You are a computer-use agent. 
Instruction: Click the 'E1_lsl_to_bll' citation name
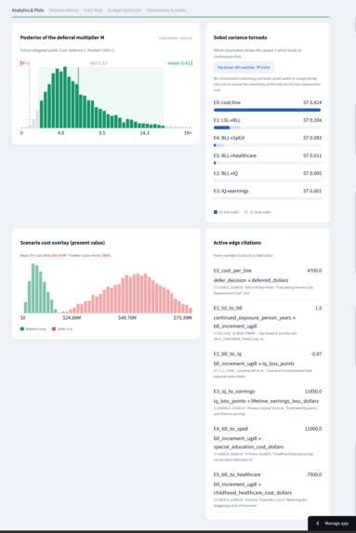coord(228,308)
